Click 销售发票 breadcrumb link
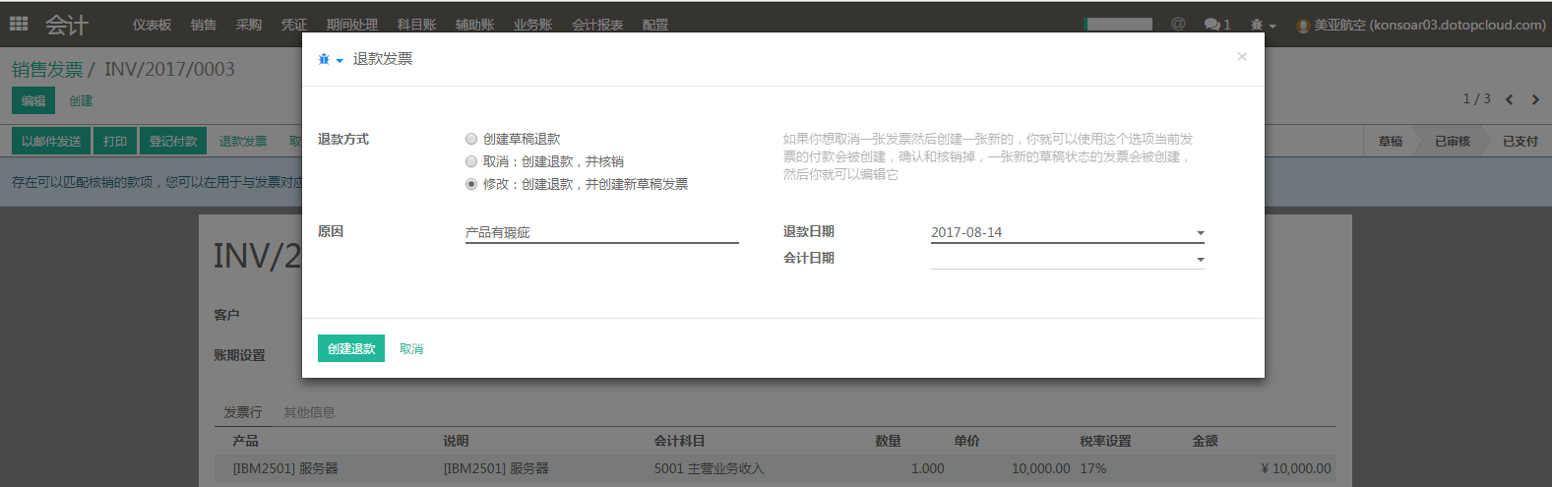Screen dimensions: 1552x487 (47, 70)
